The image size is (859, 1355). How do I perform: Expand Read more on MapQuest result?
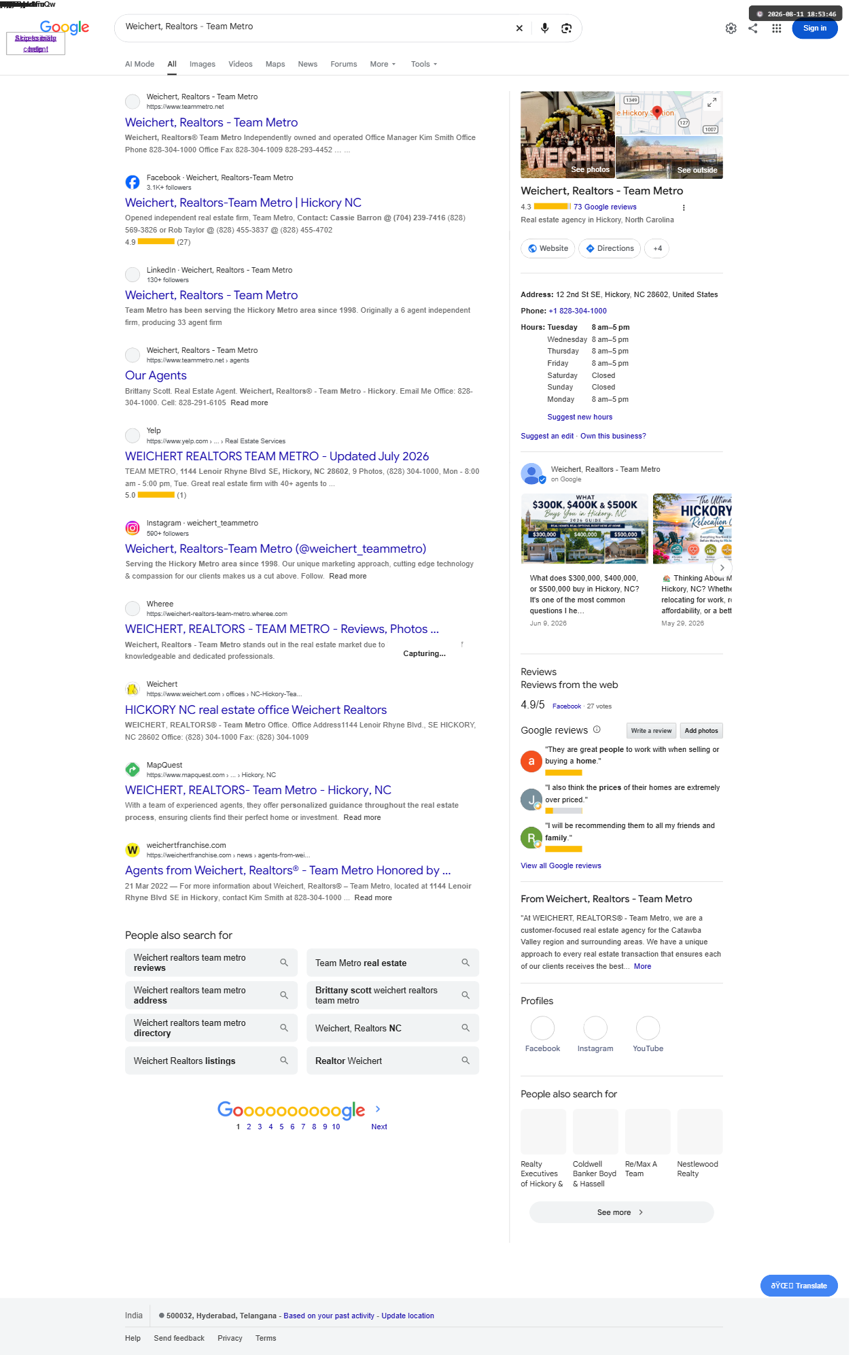(x=362, y=818)
